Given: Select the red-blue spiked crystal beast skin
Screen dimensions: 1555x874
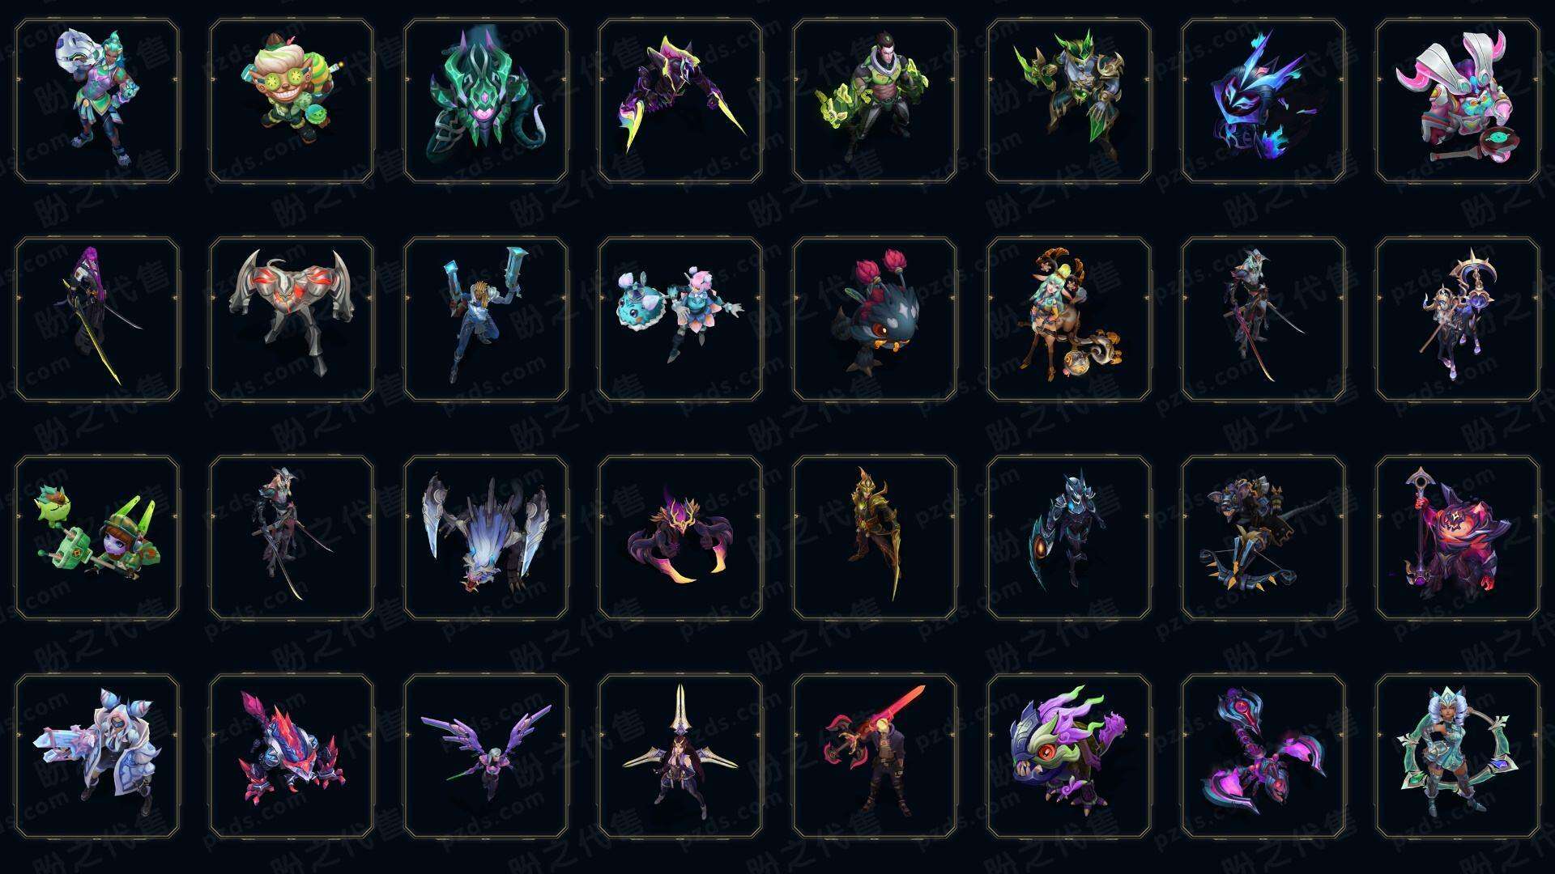Looking at the screenshot, I should [292, 756].
